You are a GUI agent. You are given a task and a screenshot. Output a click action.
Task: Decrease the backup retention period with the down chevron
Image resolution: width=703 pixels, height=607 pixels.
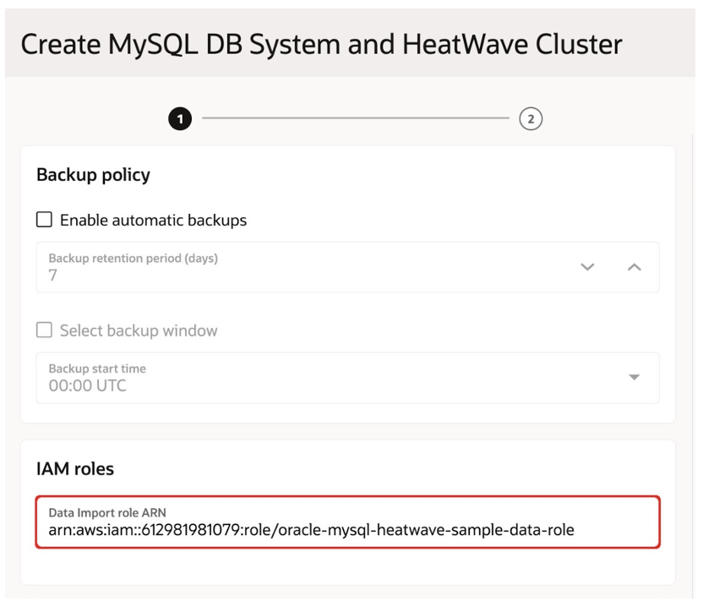[x=588, y=265]
